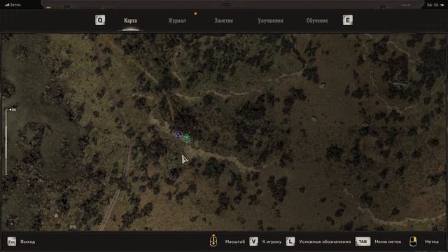
Task: Click the Масштаб zoom label
Action: click(235, 241)
